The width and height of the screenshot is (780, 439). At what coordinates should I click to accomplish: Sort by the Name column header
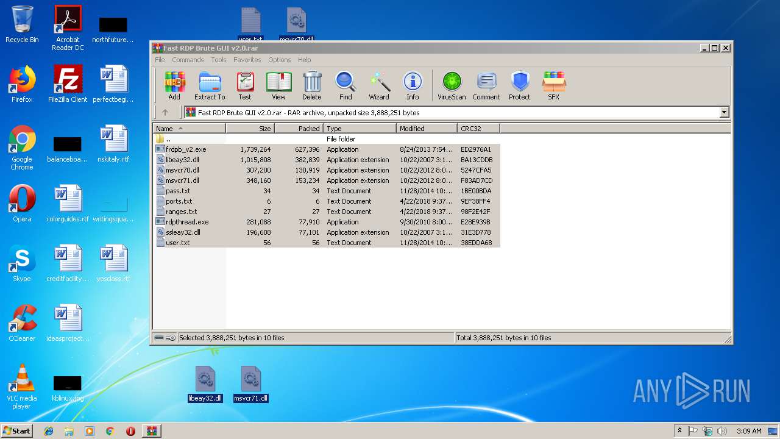pos(189,129)
